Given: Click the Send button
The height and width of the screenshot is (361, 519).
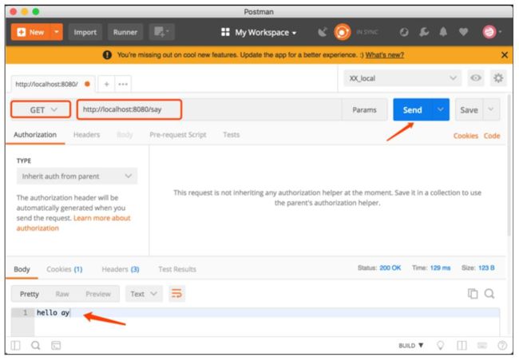Looking at the screenshot, I should pyautogui.click(x=412, y=109).
